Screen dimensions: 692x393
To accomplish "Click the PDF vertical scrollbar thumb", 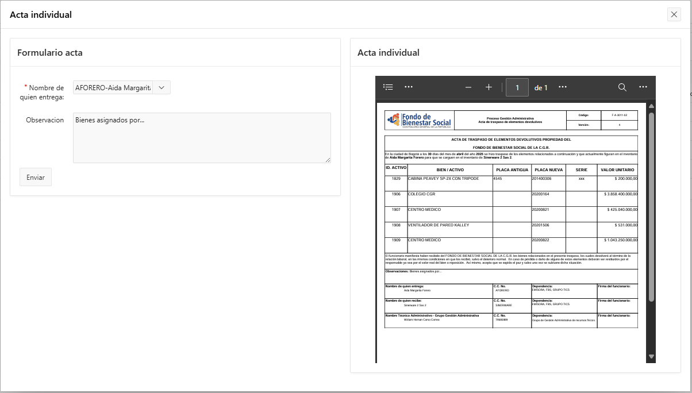I will [x=651, y=207].
